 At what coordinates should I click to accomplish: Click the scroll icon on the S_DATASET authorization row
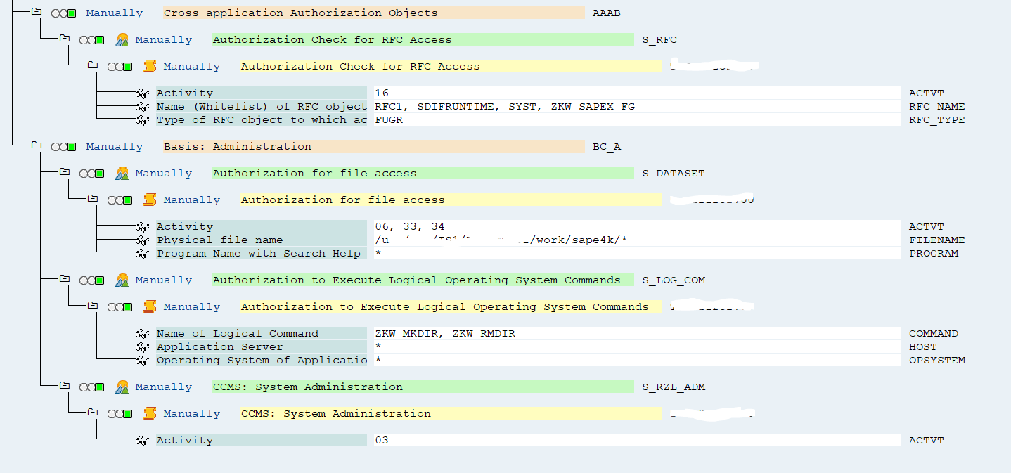(150, 200)
